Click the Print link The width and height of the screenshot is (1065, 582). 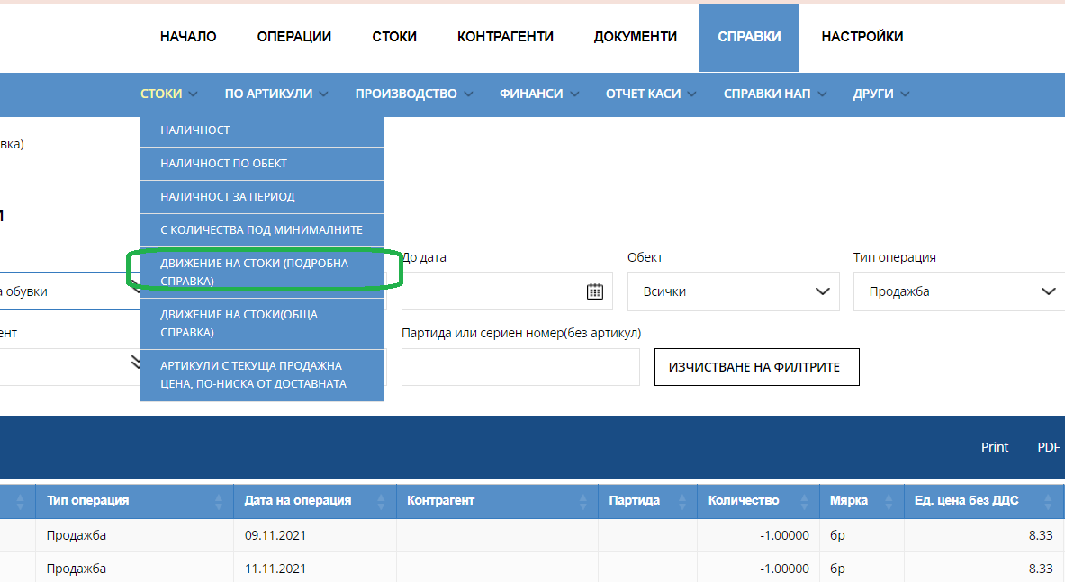[995, 447]
